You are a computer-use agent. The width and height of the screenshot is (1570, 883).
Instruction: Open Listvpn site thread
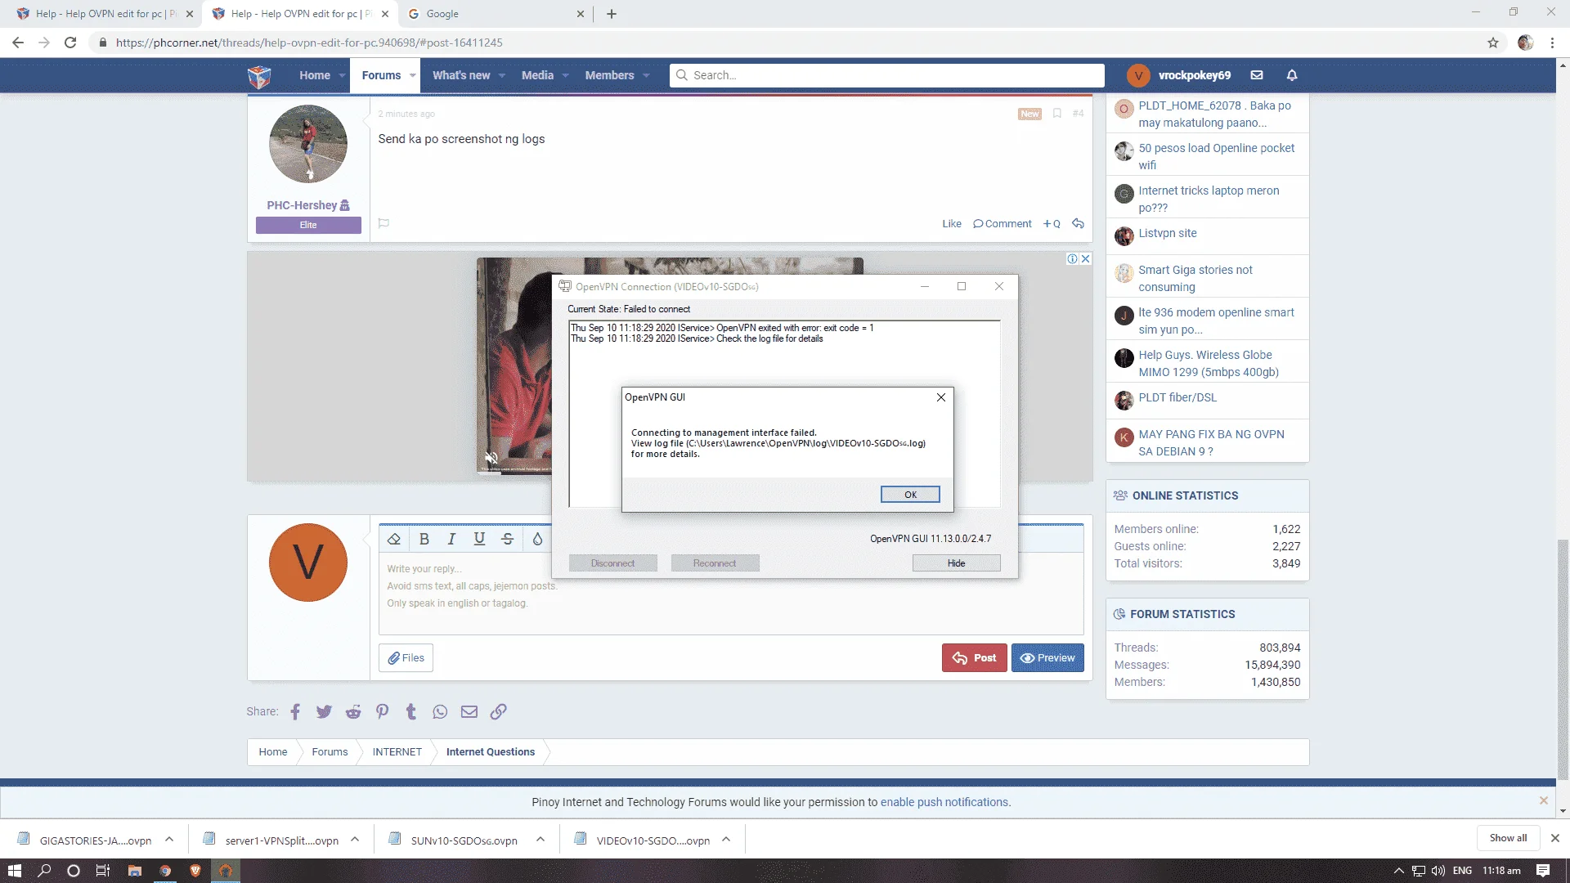tap(1167, 234)
